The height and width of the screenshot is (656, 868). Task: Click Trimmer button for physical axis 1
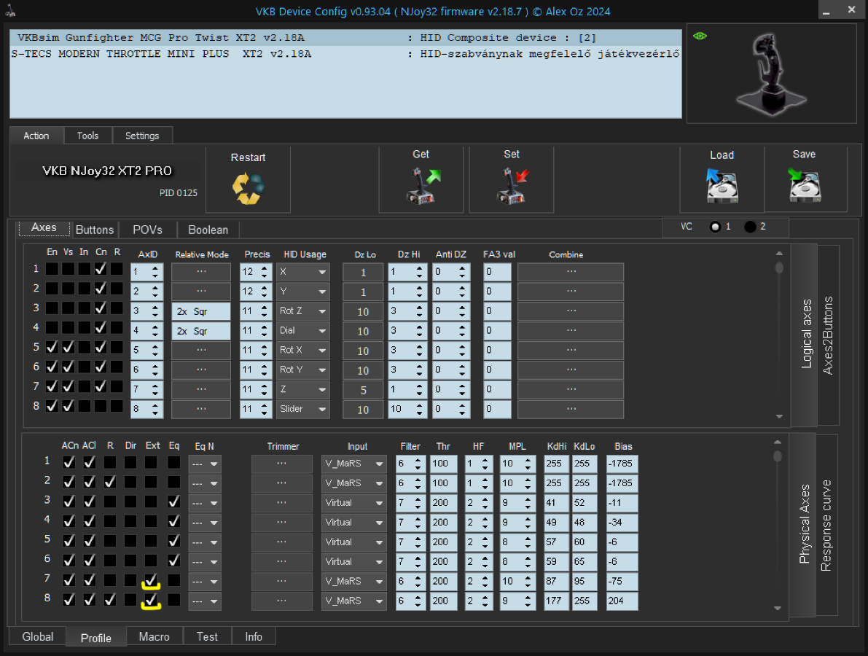pos(282,464)
